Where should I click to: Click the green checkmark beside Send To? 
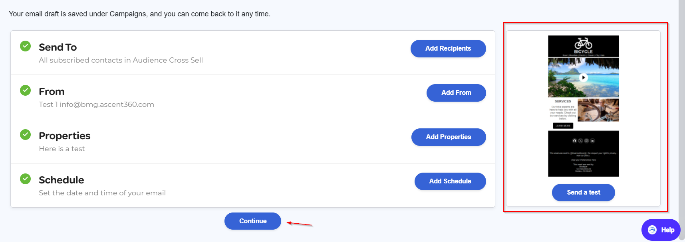[26, 46]
